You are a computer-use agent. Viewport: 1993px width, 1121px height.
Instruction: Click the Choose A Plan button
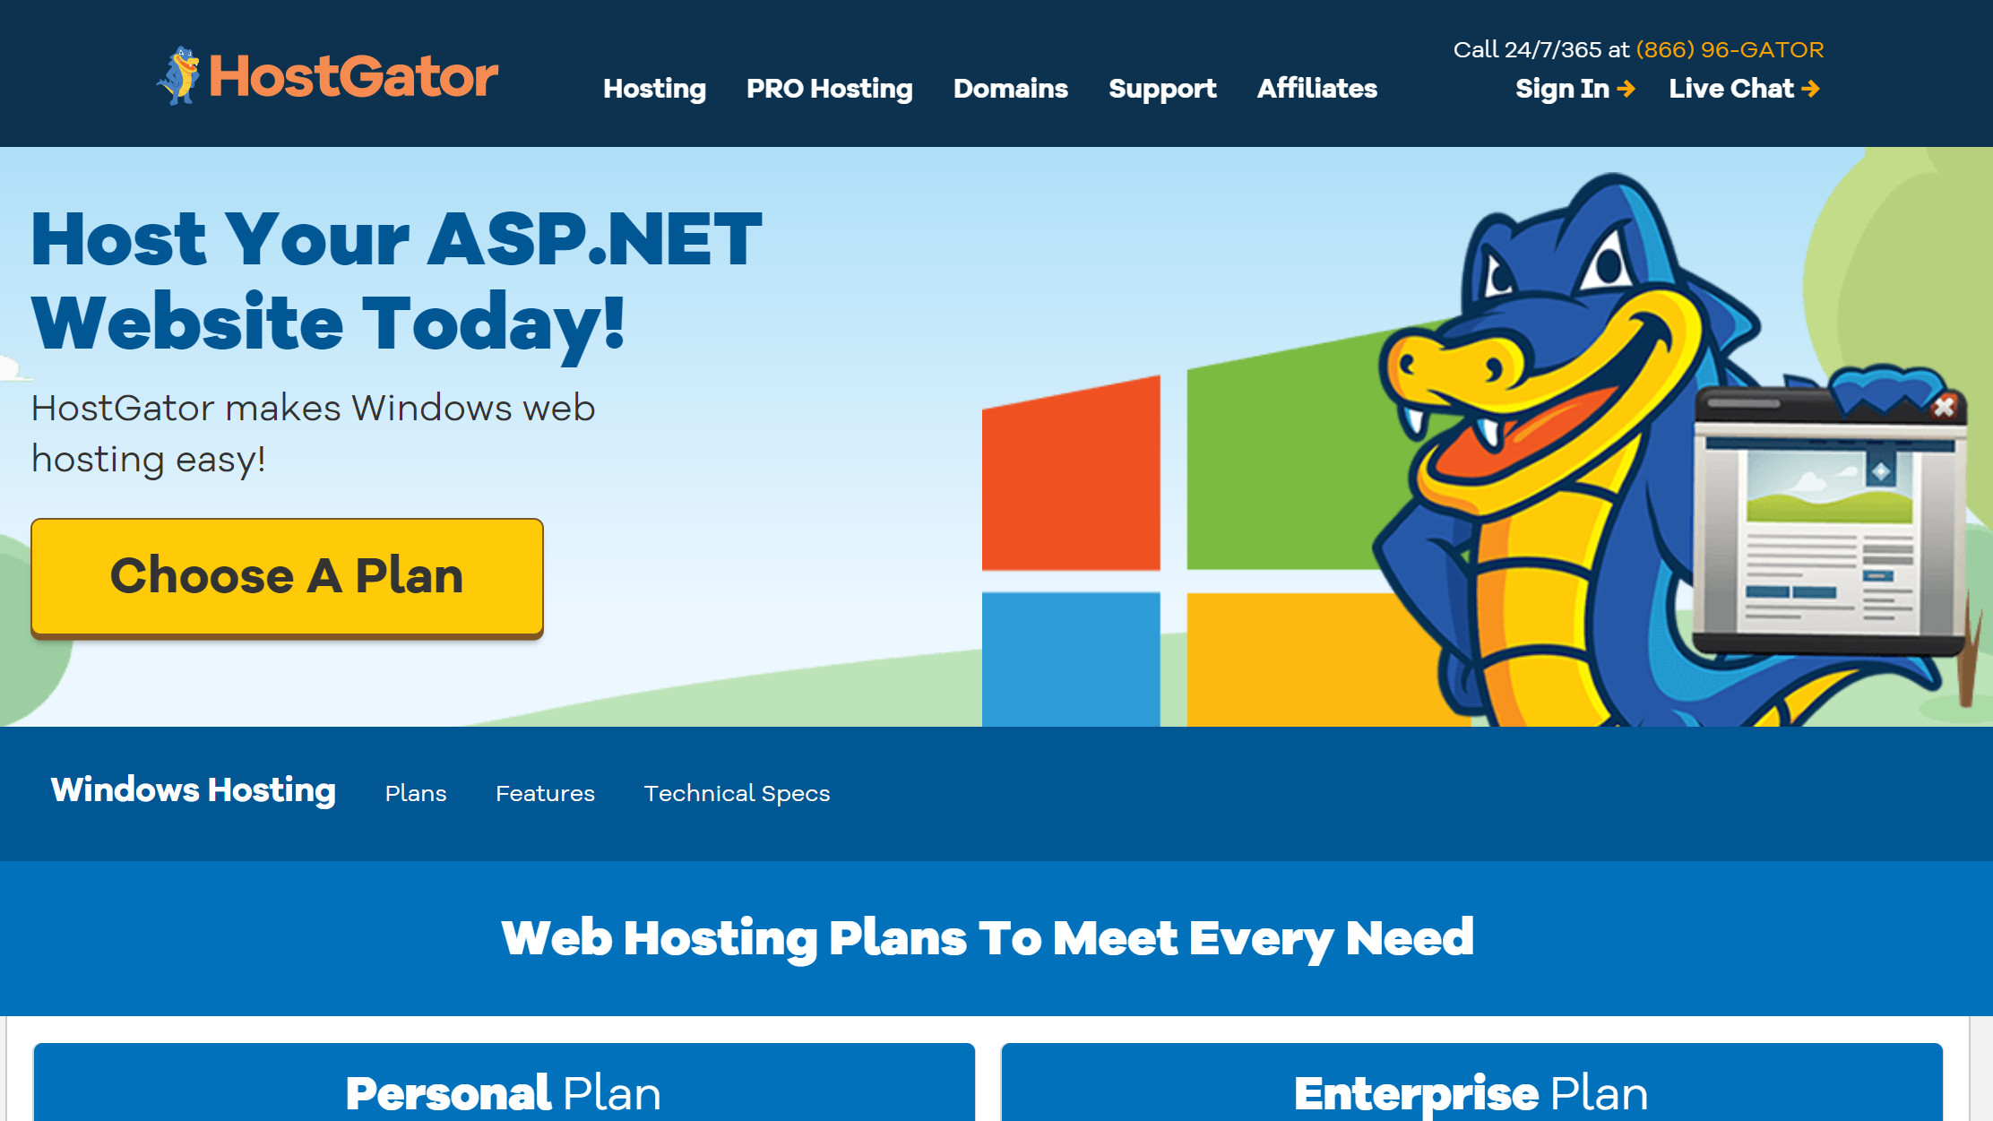(x=288, y=575)
